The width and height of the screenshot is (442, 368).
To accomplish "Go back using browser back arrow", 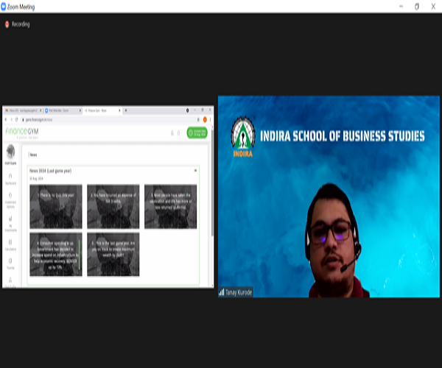I will [6, 120].
